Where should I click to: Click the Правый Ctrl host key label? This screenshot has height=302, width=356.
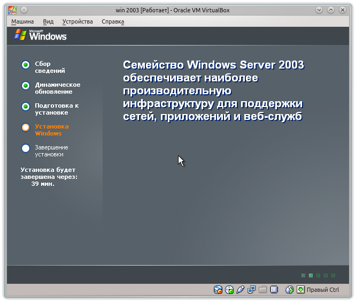click(323, 290)
